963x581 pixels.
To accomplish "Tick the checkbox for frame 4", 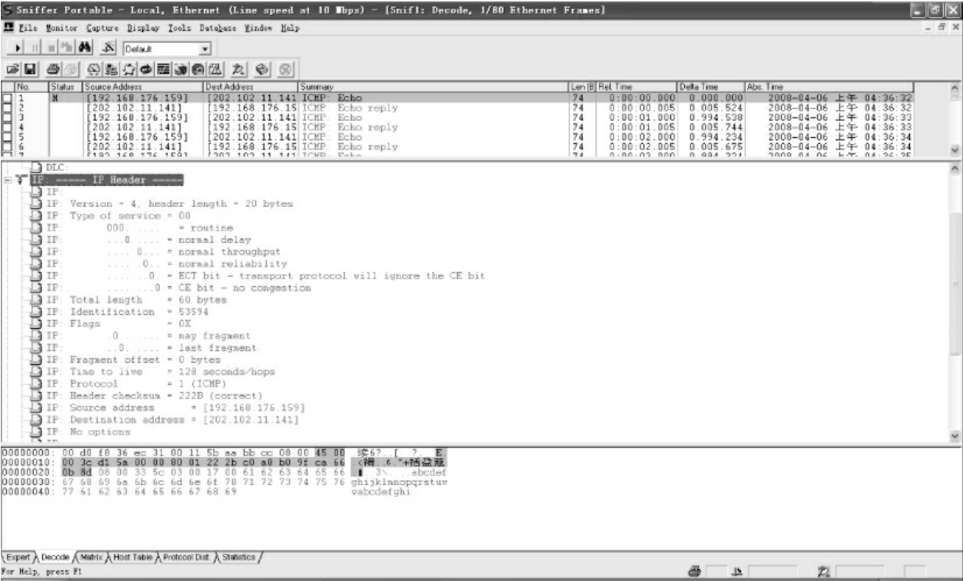I will click(x=7, y=126).
